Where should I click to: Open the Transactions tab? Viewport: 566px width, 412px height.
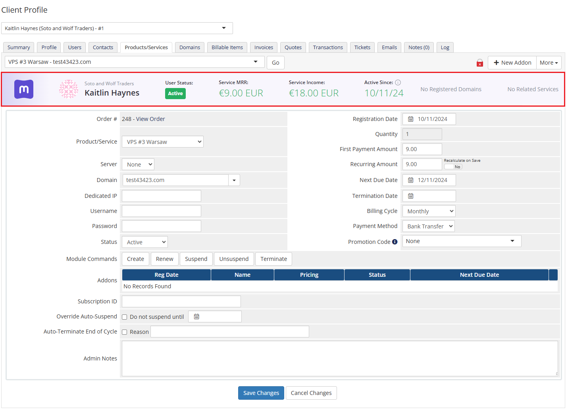pyautogui.click(x=328, y=47)
